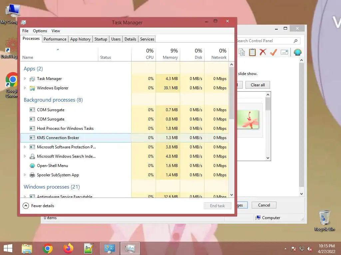Click the search magnifier in Control Panel
This screenshot has width=341, height=255.
coord(296,41)
